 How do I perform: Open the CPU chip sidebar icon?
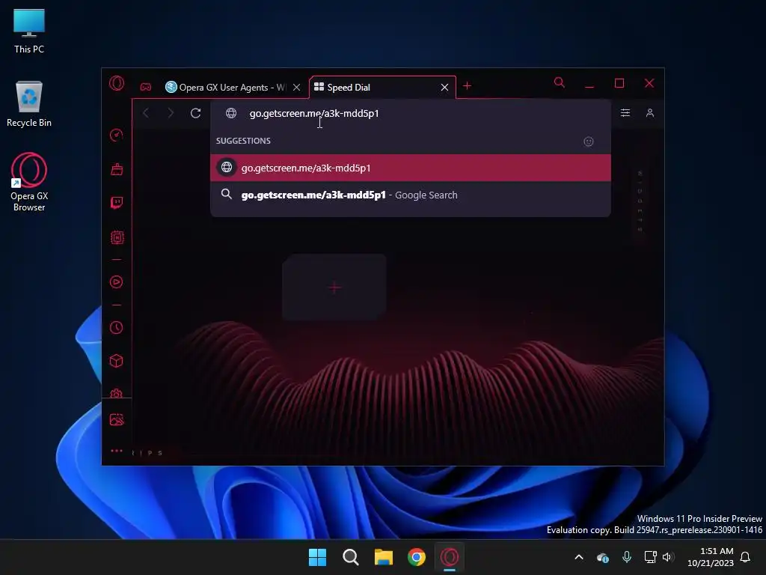(117, 237)
